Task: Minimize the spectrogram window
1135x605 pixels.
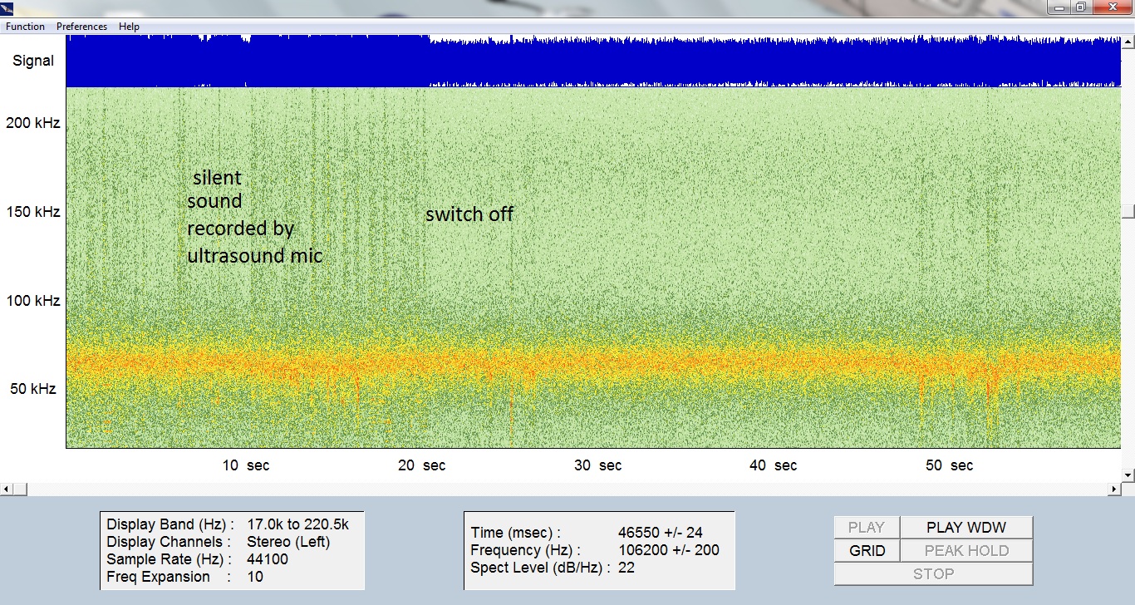Action: pos(1058,7)
